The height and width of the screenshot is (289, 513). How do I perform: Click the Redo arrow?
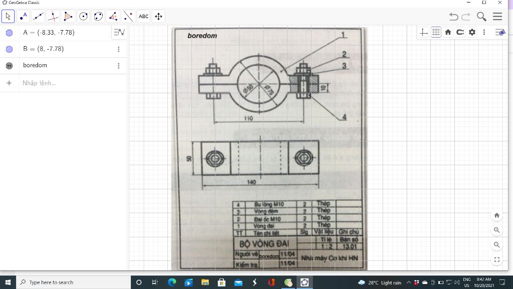click(466, 17)
